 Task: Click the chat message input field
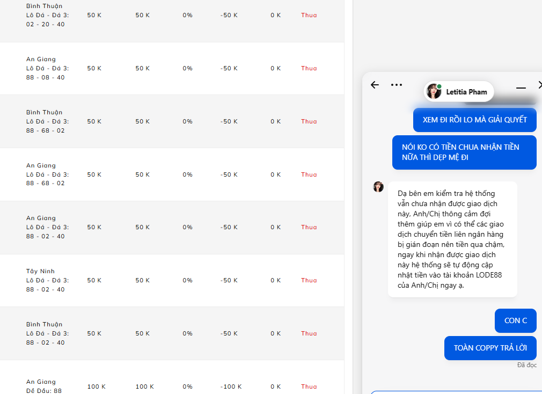click(x=456, y=392)
